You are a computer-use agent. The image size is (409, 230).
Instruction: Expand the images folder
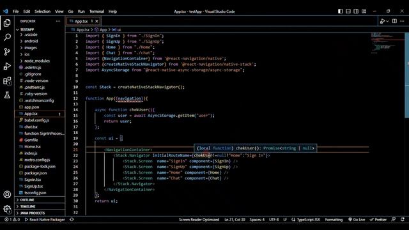point(31,48)
